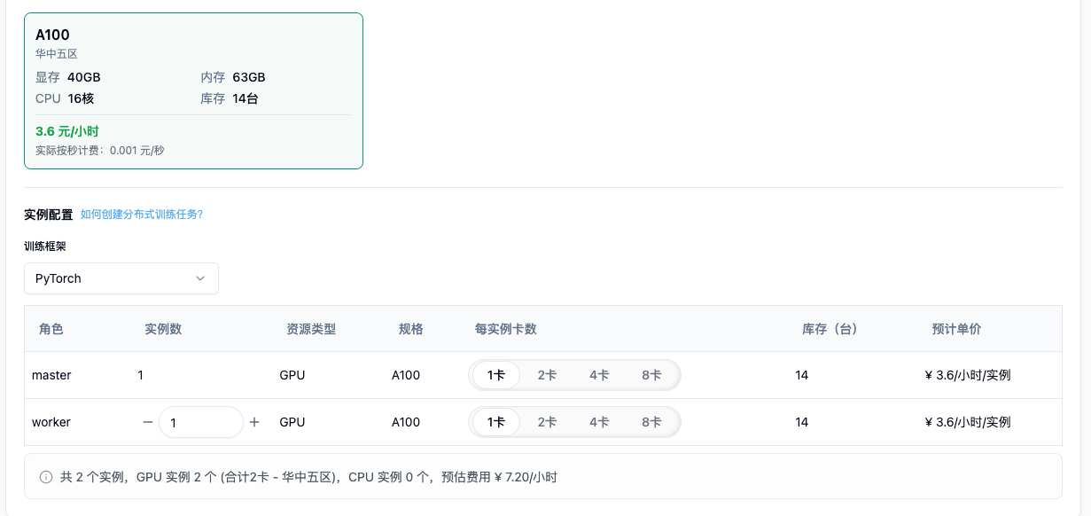Screen dimensions: 1091x516
Task: Click the 库存 14台 spec on card
Action: (230, 98)
